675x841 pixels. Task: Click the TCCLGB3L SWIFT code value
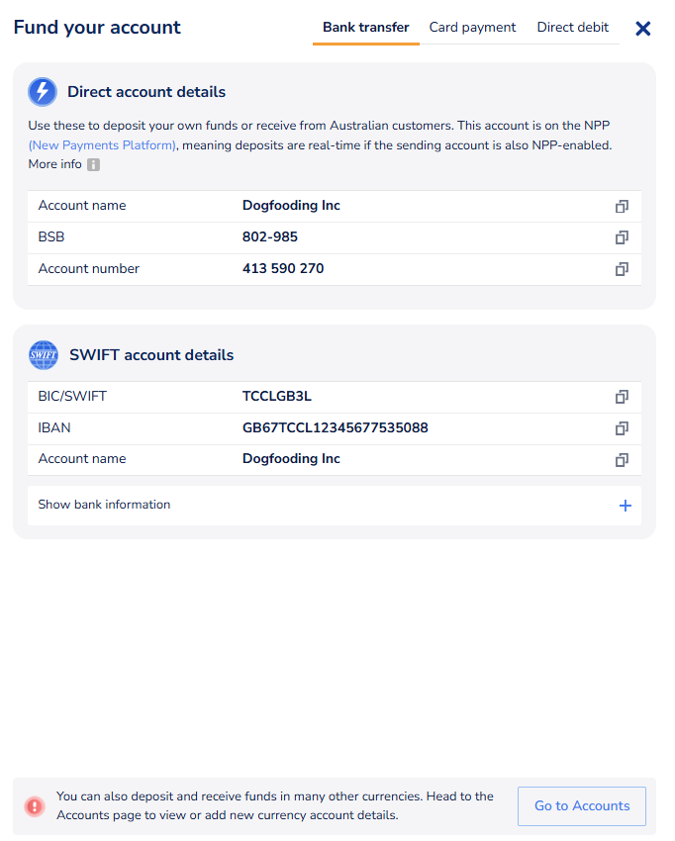(x=276, y=397)
